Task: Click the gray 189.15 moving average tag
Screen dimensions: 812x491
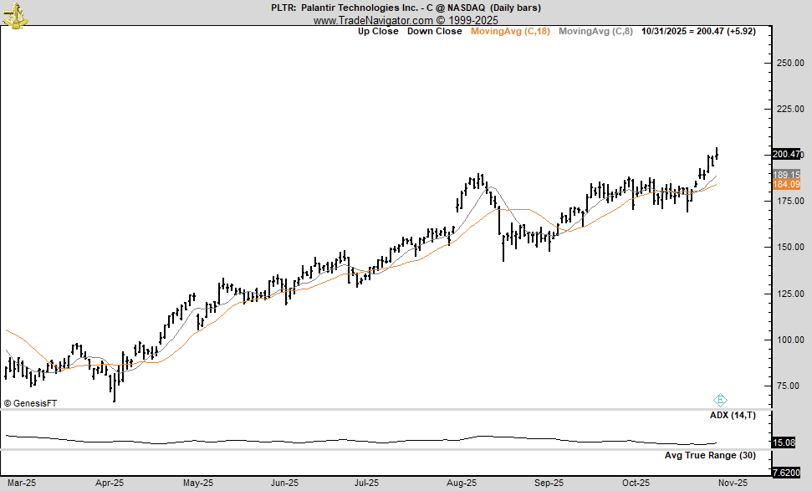Action: (x=786, y=175)
